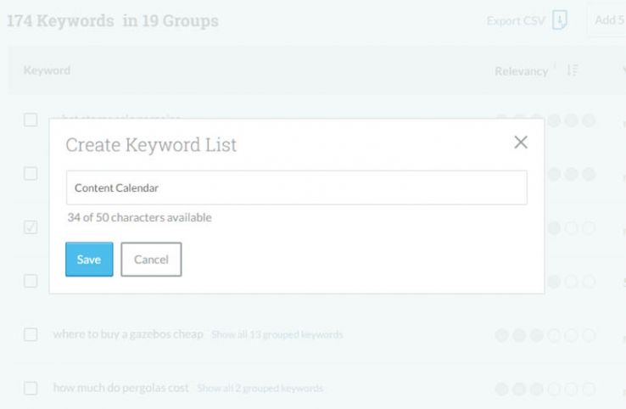Click the info superscript icon after Relevancy

click(556, 67)
